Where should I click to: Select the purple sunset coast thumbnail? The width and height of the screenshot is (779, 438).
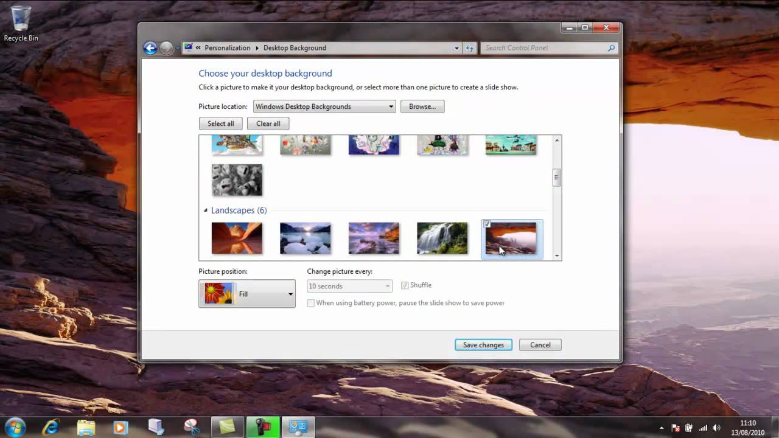[x=374, y=238]
